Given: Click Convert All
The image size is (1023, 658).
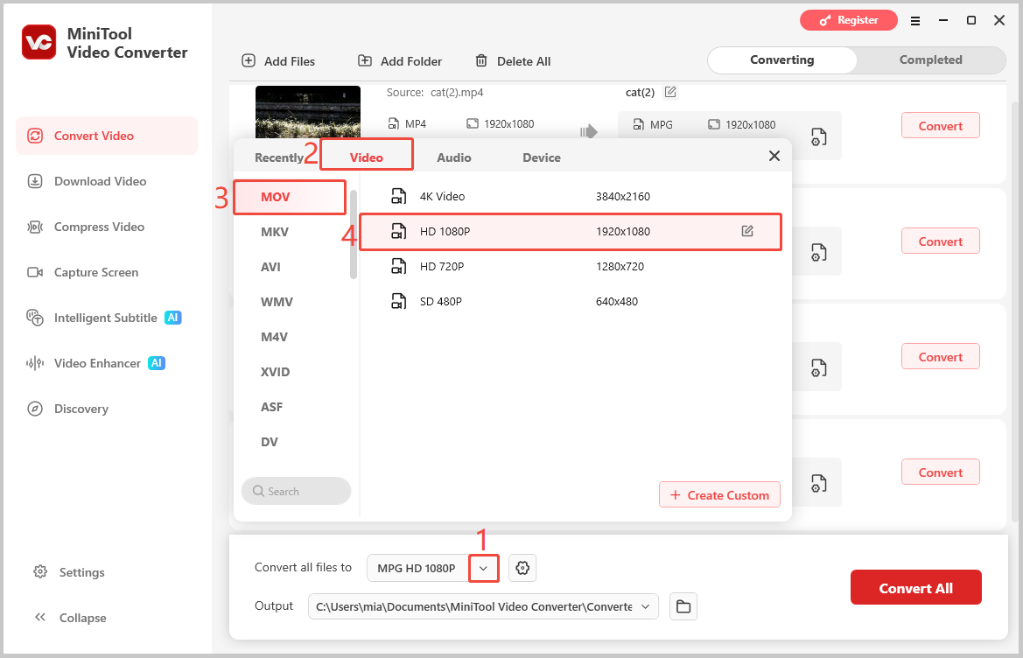Looking at the screenshot, I should pos(915,588).
